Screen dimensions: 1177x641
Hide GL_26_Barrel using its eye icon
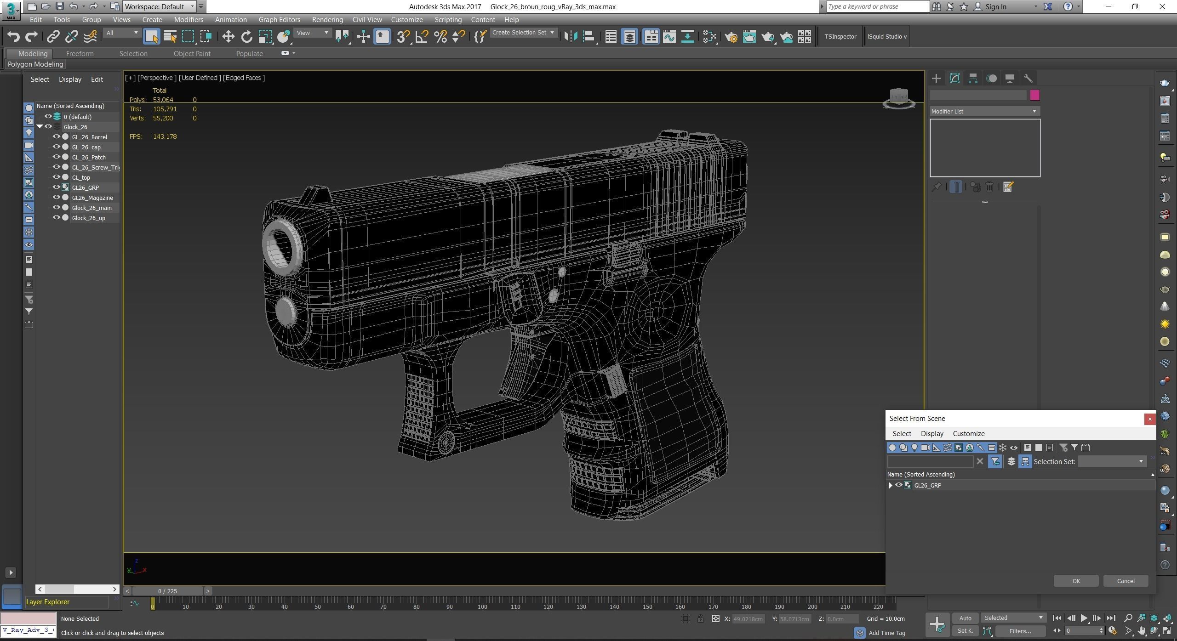(56, 136)
